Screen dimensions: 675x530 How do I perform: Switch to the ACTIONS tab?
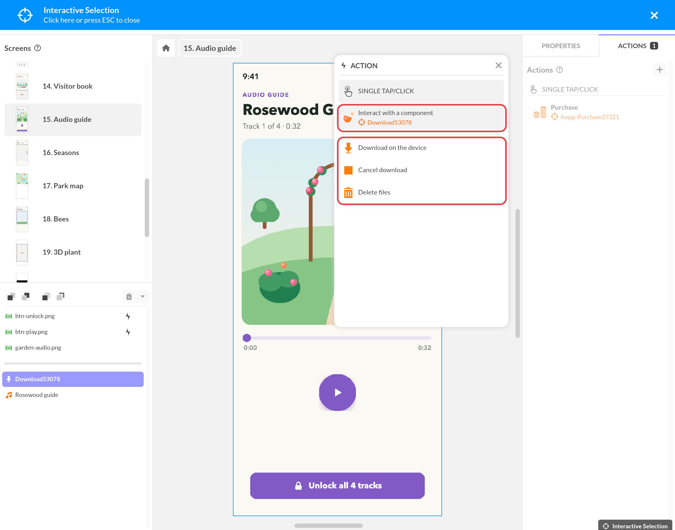pyautogui.click(x=637, y=46)
